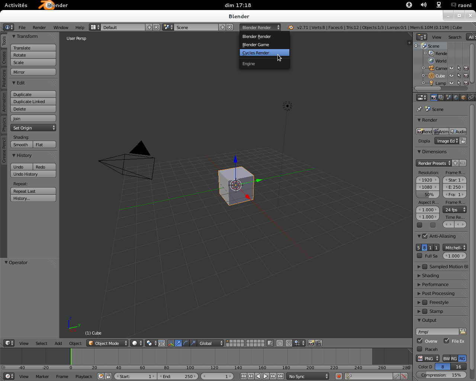476x381 pixels.
Task: Toggle the 3D manipulator axes icon
Action: click(171, 343)
